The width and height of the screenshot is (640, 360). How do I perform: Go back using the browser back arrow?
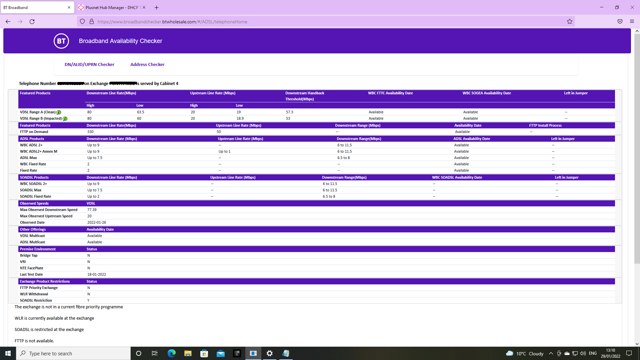[x=8, y=21]
